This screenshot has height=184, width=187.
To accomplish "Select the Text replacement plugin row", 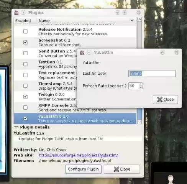I will [46, 75].
